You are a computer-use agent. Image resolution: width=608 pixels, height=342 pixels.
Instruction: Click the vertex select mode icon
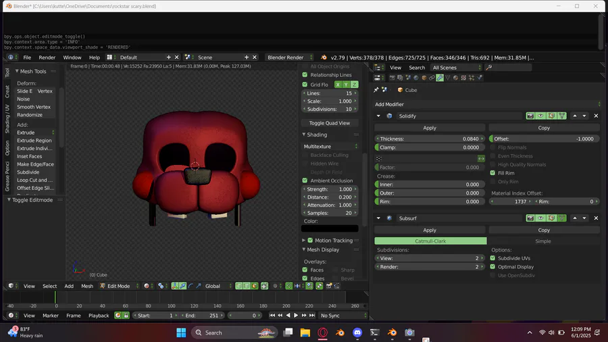[x=239, y=286]
